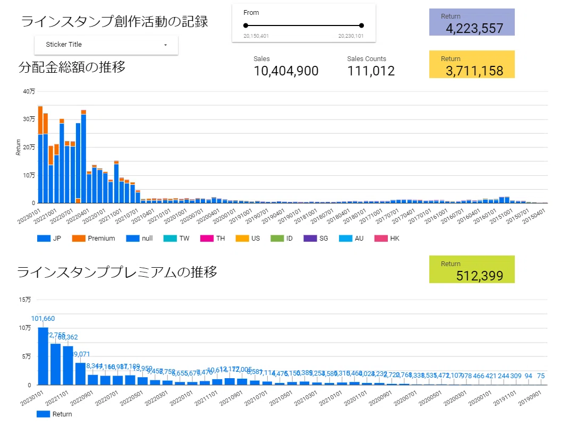Viewport: 569px width, 426px height.
Task: Select the green Return 512,399 scorecard
Action: 472,269
